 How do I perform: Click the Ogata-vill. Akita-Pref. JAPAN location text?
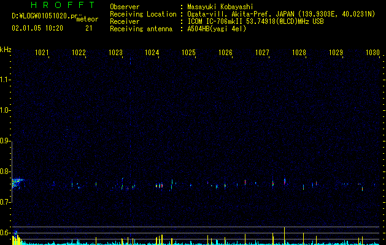pyautogui.click(x=281, y=14)
